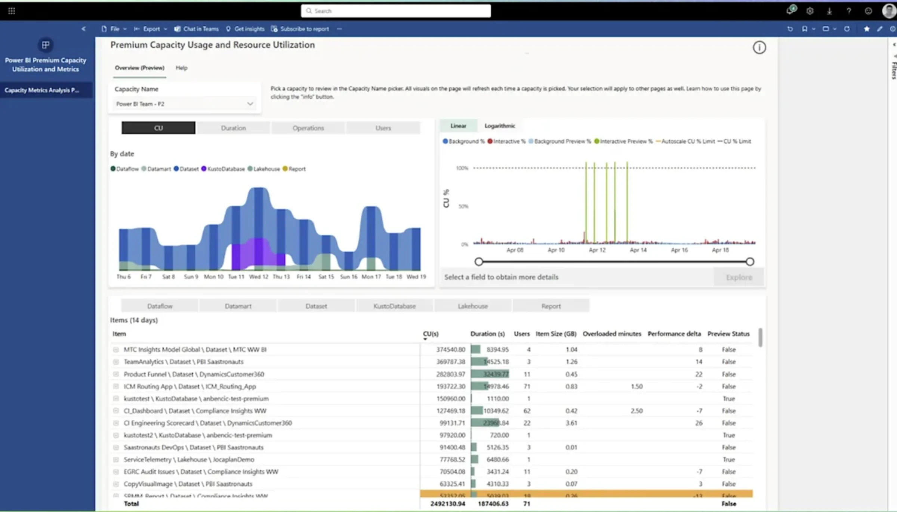This screenshot has width=897, height=512.
Task: Select the KustoDatabase items tab
Action: click(x=394, y=305)
